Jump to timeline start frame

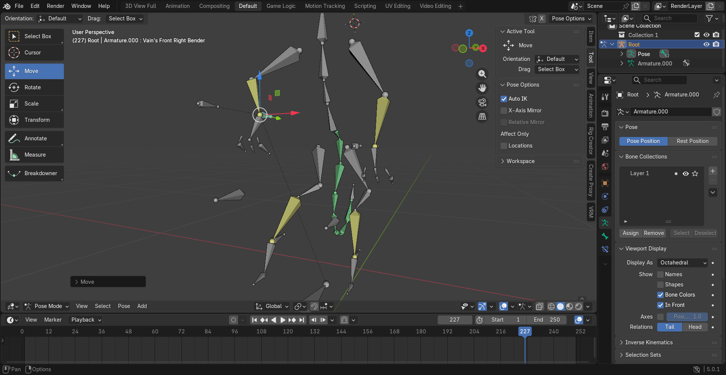pos(254,320)
